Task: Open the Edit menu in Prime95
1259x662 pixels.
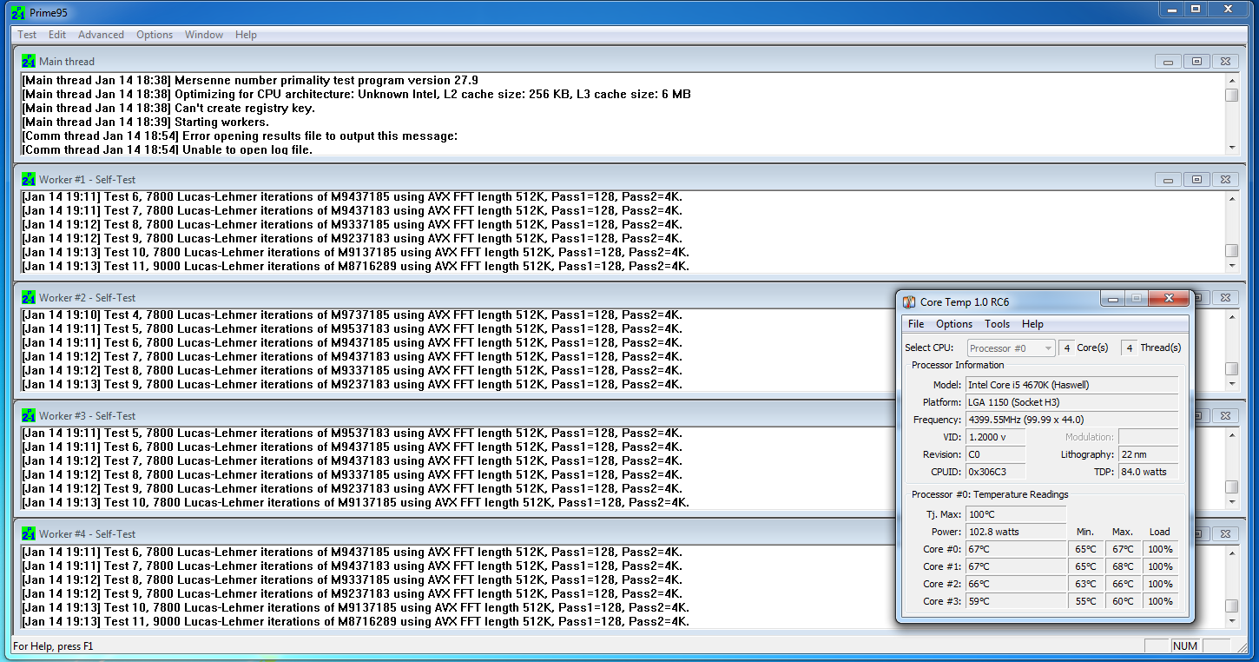Action: (57, 35)
